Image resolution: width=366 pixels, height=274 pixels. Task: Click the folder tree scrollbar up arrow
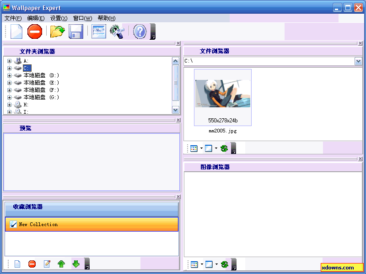click(176, 61)
